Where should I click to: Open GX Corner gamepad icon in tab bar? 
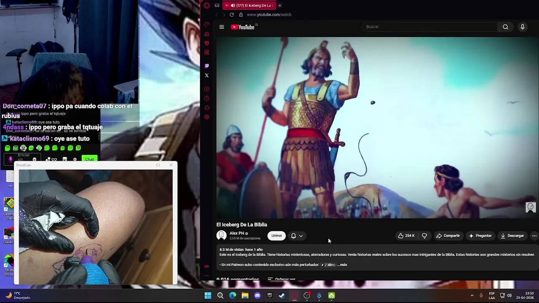(x=217, y=5)
